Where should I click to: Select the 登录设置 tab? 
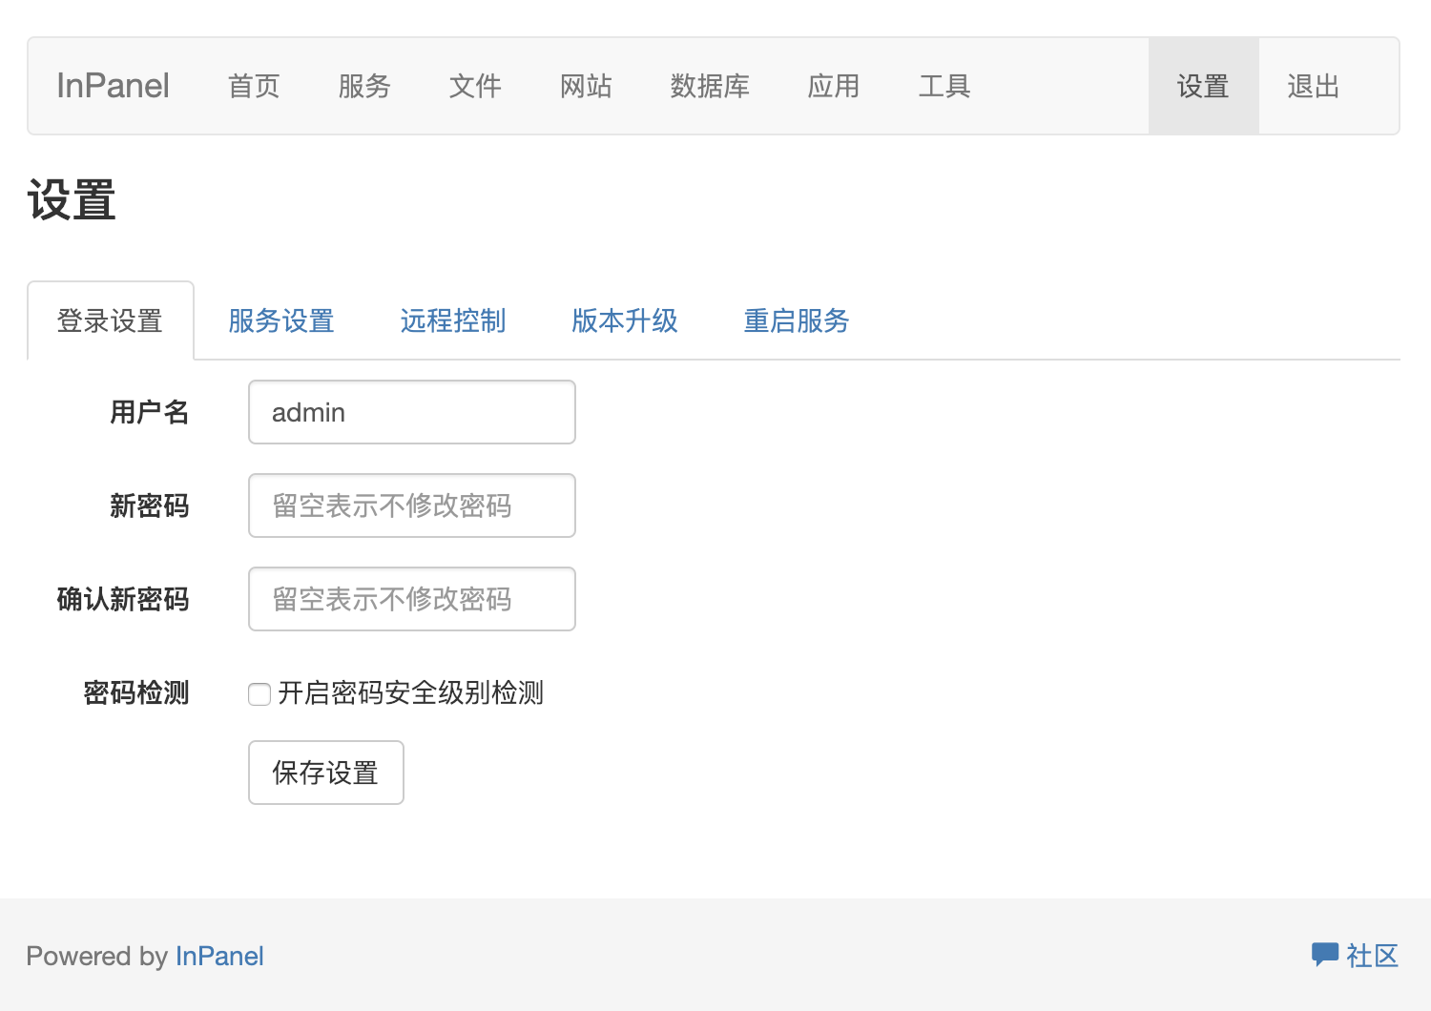point(111,321)
